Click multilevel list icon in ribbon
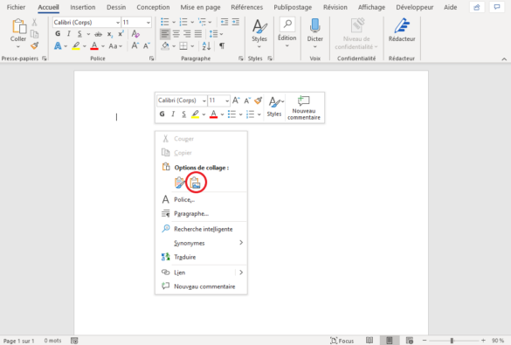 [x=202, y=22]
